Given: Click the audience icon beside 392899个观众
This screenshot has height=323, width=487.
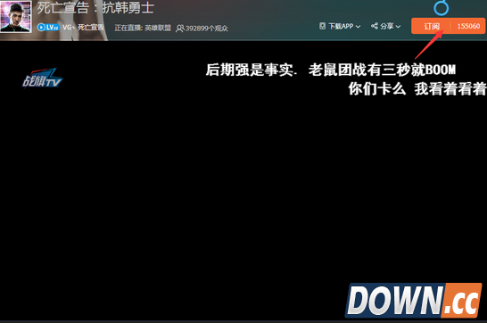Looking at the screenshot, I should (179, 29).
